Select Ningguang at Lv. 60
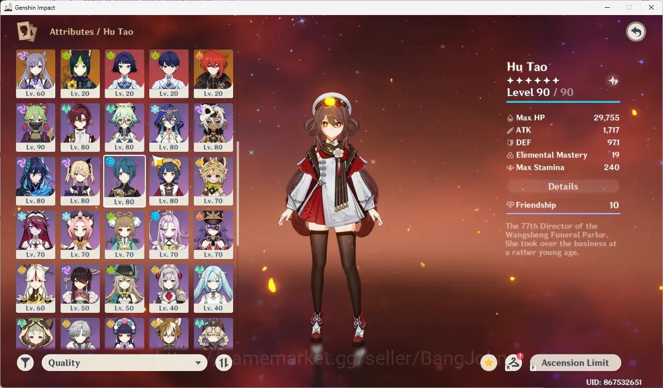This screenshot has height=388, width=663. (x=35, y=289)
